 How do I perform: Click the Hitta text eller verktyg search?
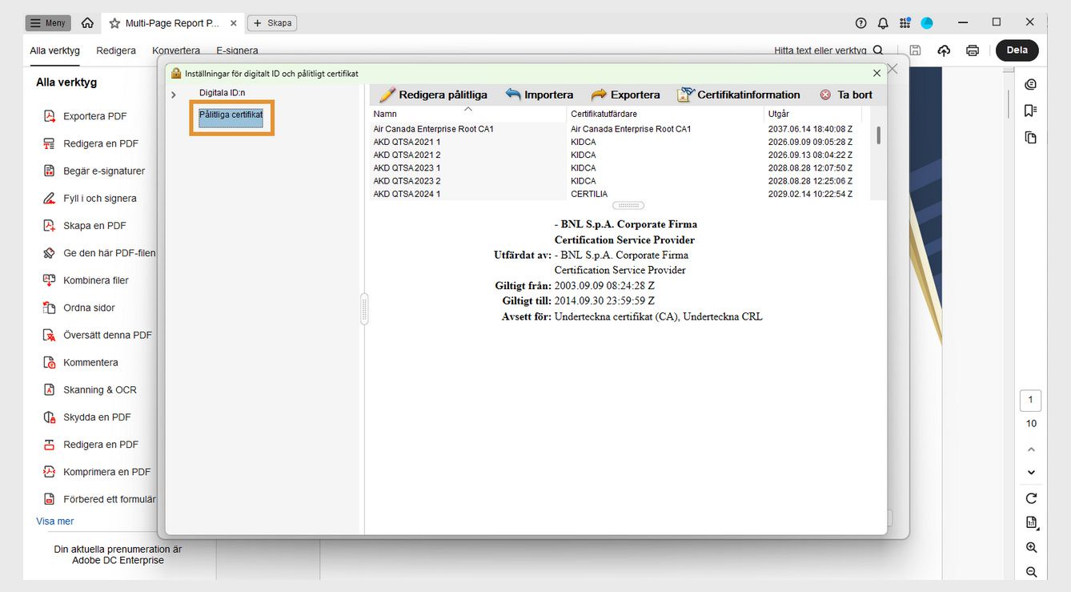click(828, 50)
